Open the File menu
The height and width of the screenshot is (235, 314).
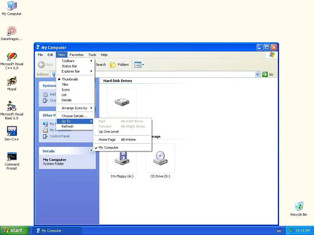(x=40, y=55)
